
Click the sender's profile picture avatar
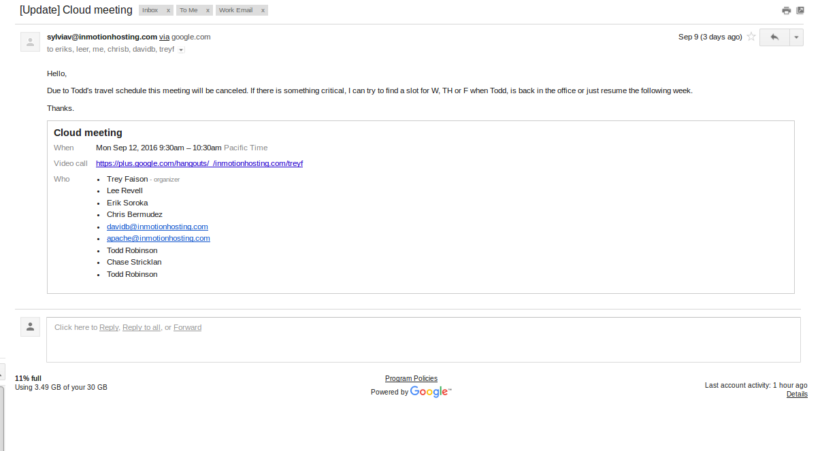(x=30, y=42)
